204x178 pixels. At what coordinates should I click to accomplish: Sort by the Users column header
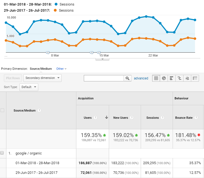click(x=88, y=118)
